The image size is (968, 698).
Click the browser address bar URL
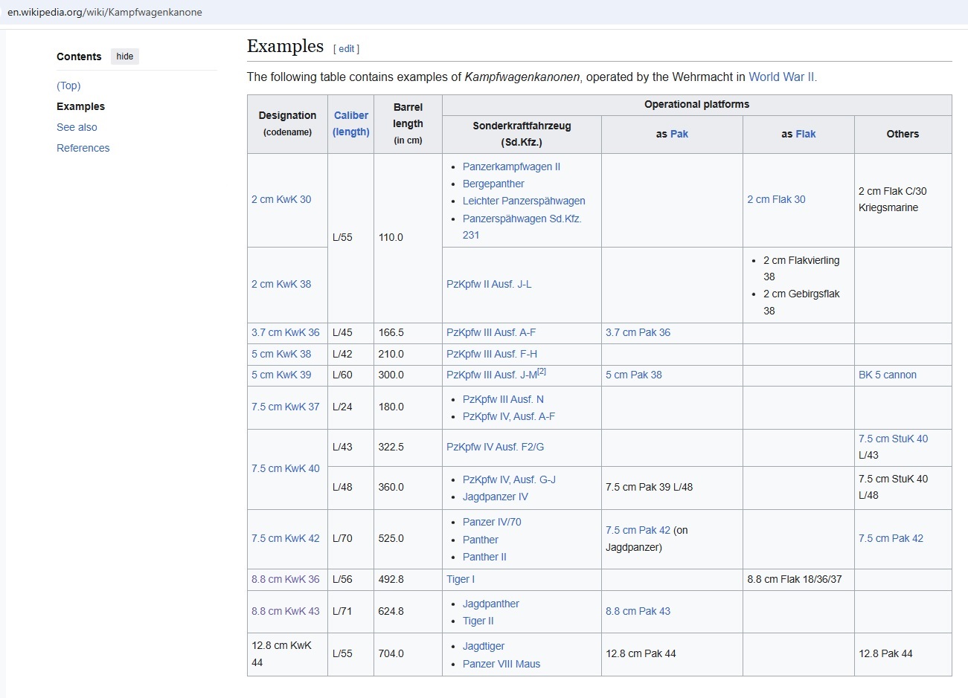point(105,12)
